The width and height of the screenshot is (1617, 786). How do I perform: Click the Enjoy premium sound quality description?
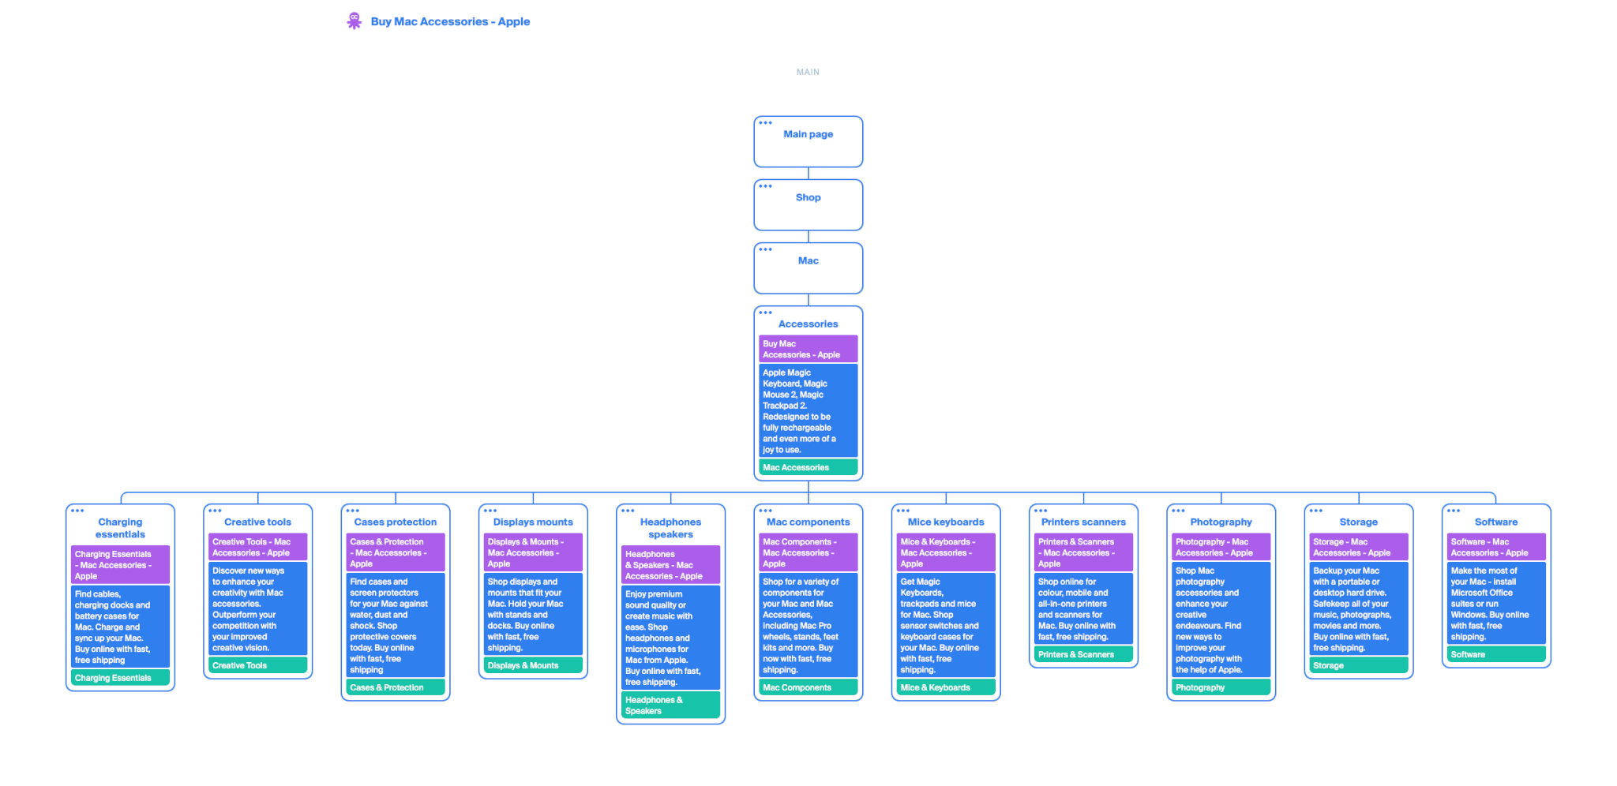670,638
